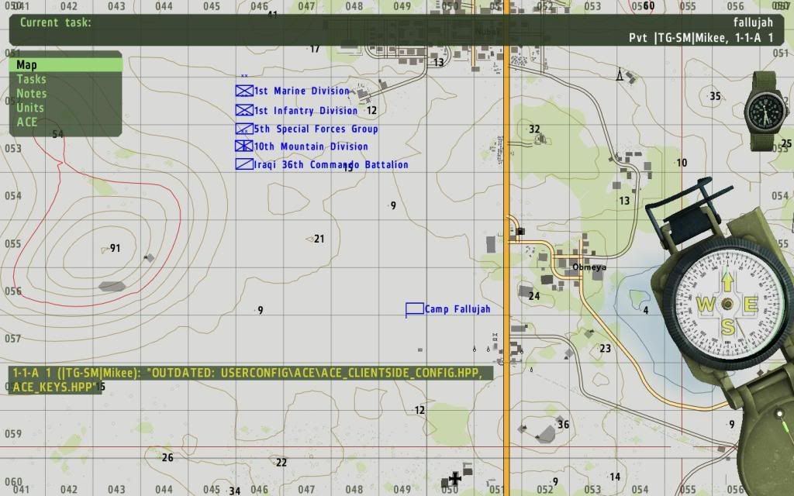Click the elevation point 10 on the map
The width and height of the screenshot is (794, 496).
682,163
